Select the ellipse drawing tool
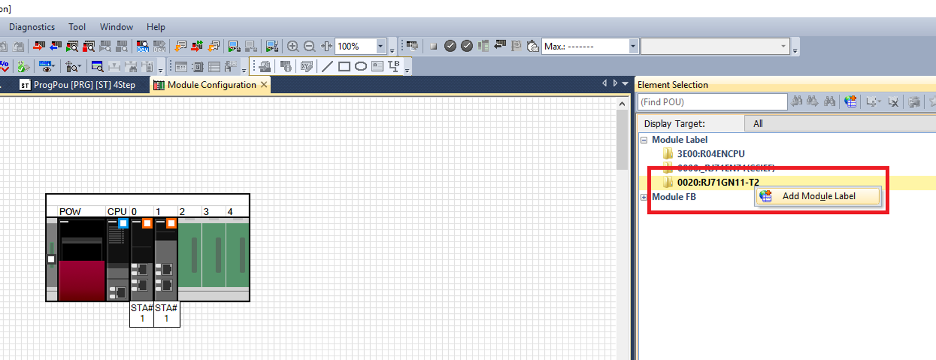The height and width of the screenshot is (360, 936). [361, 66]
